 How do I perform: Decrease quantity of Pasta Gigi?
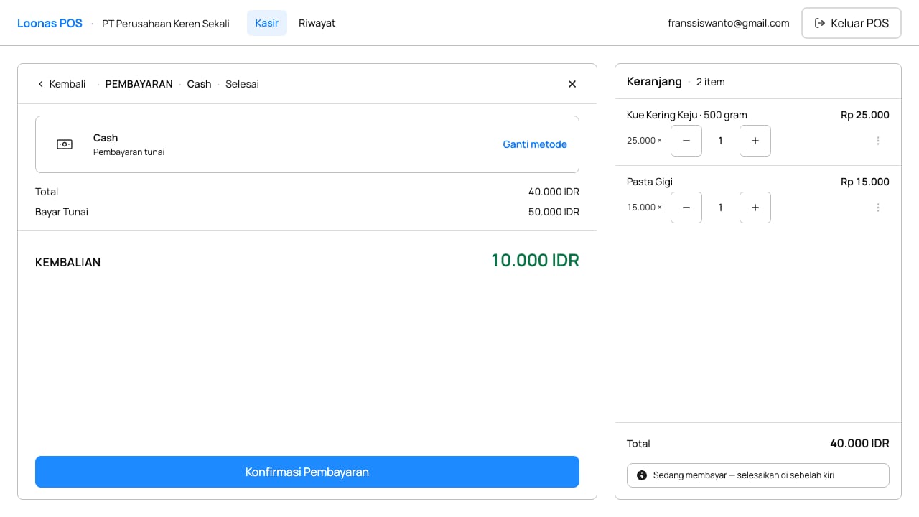[686, 208]
